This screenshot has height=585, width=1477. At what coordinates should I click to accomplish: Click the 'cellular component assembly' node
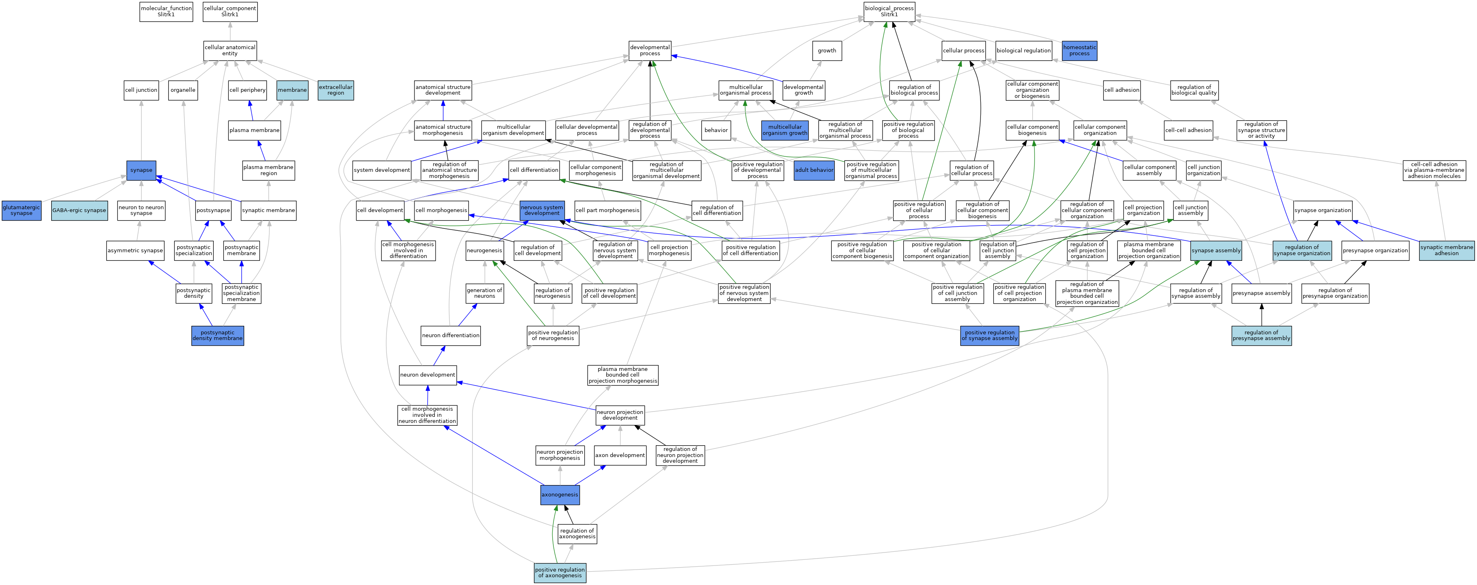click(x=1149, y=170)
